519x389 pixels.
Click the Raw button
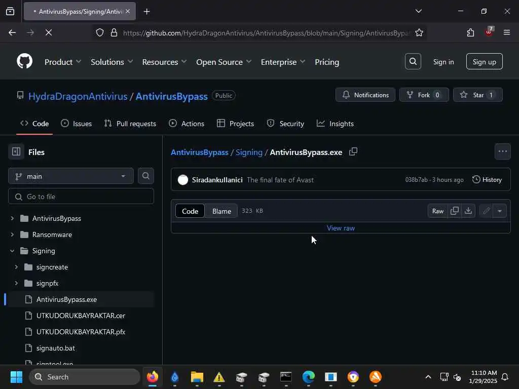tap(437, 211)
